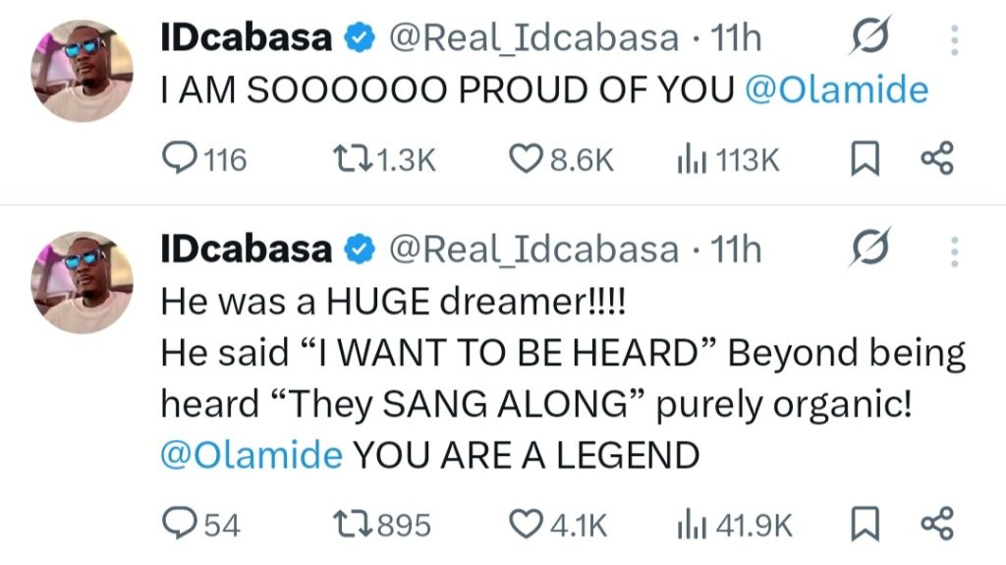Like the first tweet with 8.6K likes
Image resolution: width=1006 pixels, height=565 pixels.
(x=531, y=159)
